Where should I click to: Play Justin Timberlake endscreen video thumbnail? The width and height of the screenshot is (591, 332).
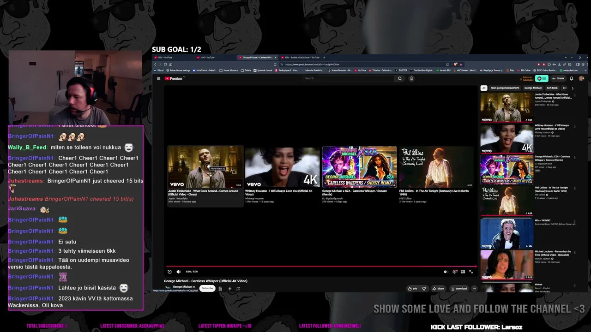click(x=205, y=167)
